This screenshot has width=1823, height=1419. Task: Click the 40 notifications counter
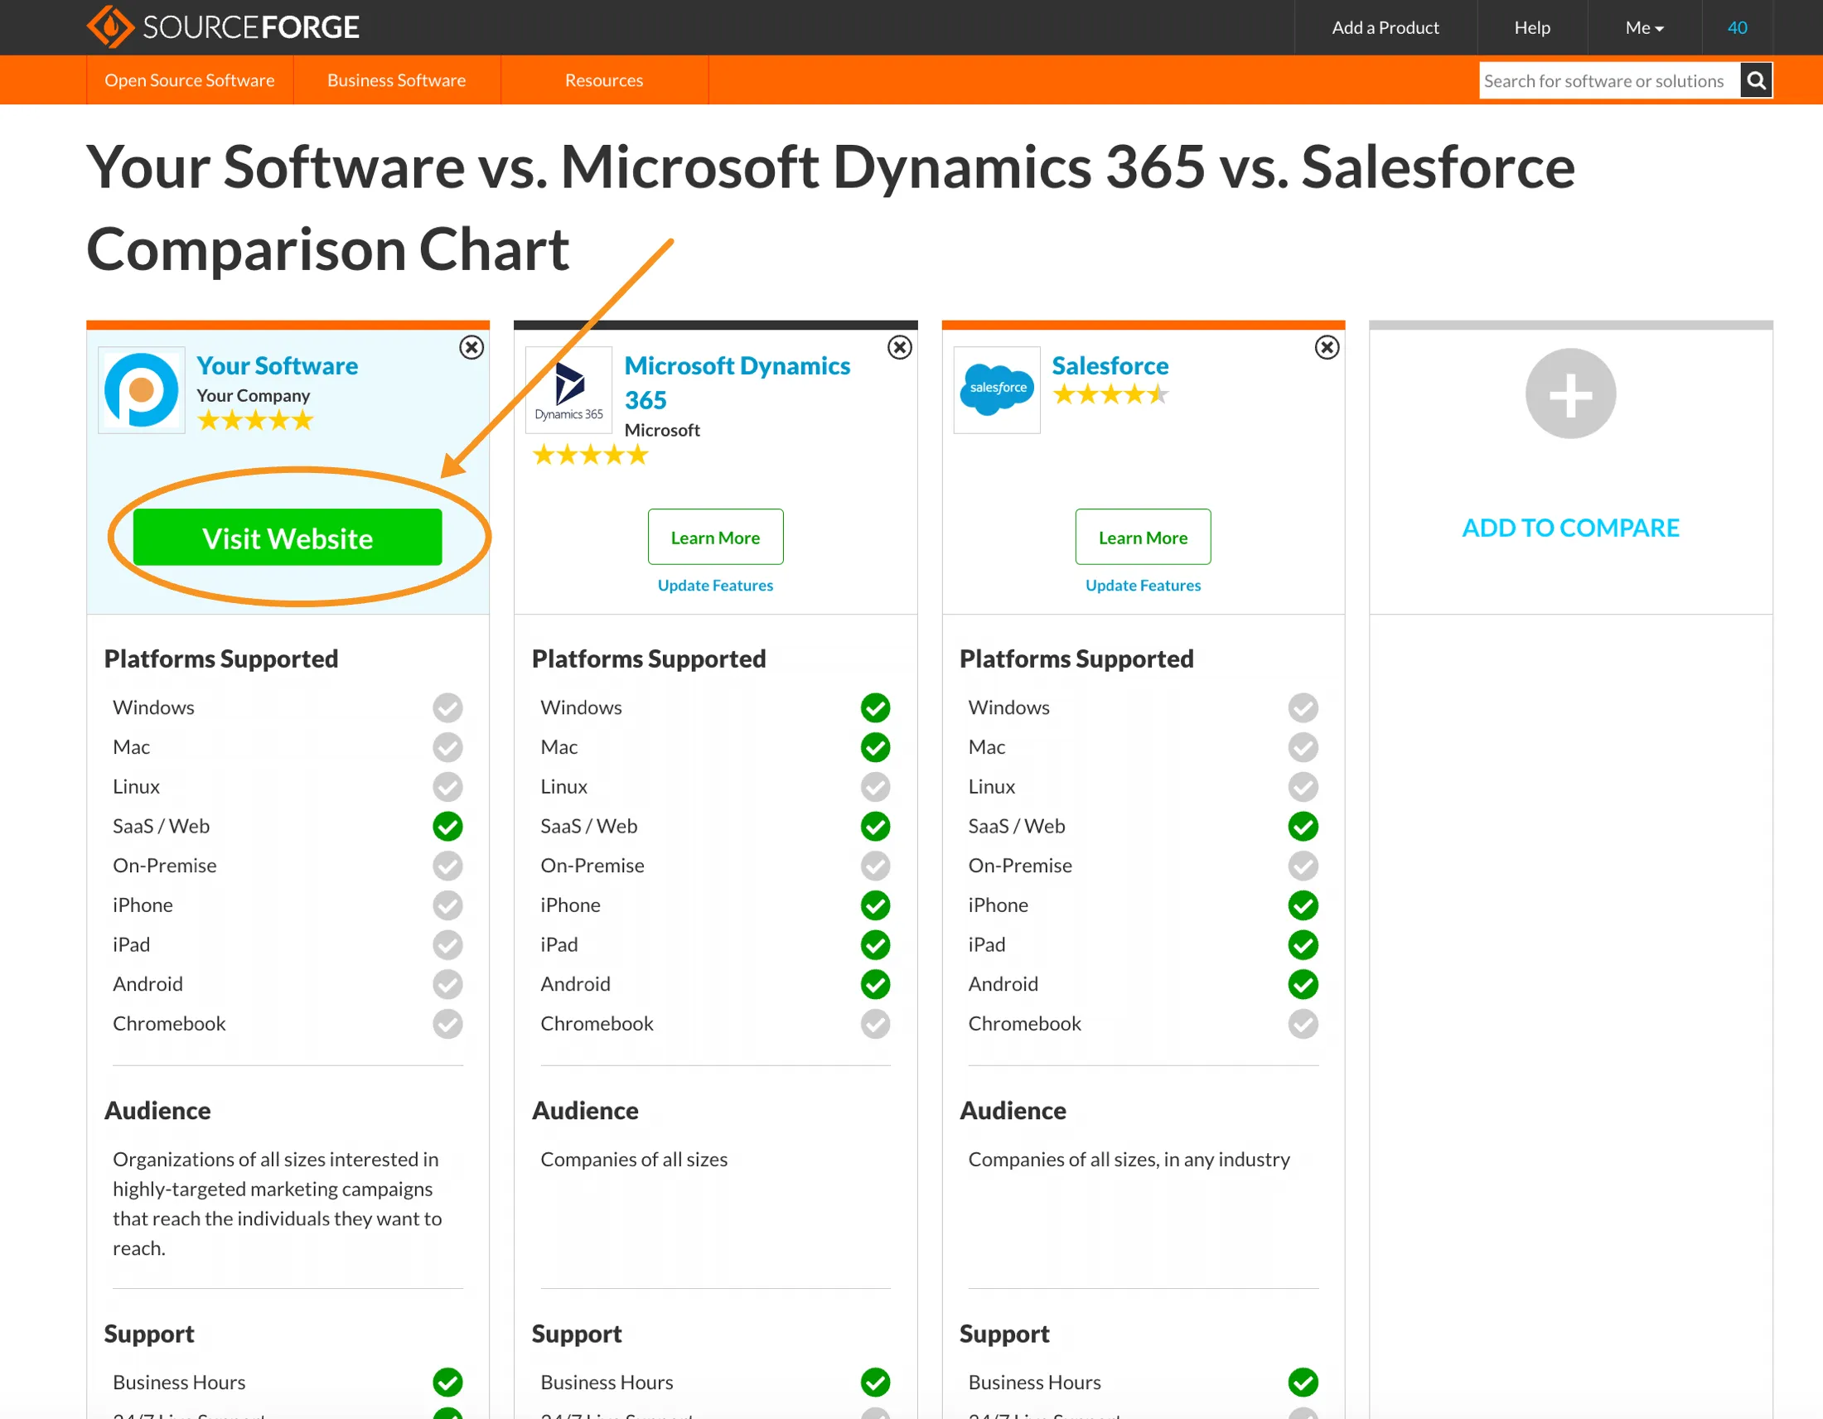click(1737, 27)
